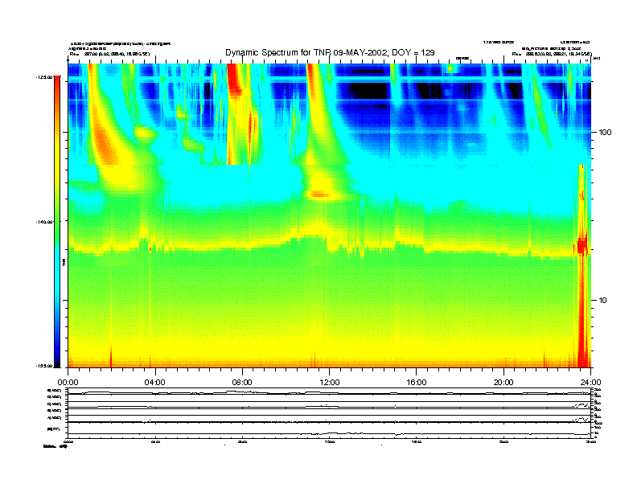The width and height of the screenshot is (637, 492).
Task: Click the red burst near 24:00
Action: 582,266
